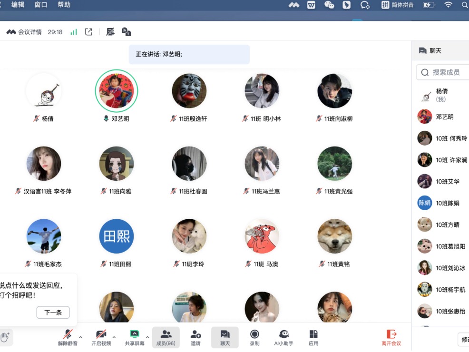Select 杨倩 participant avatar in grid

tap(44, 91)
